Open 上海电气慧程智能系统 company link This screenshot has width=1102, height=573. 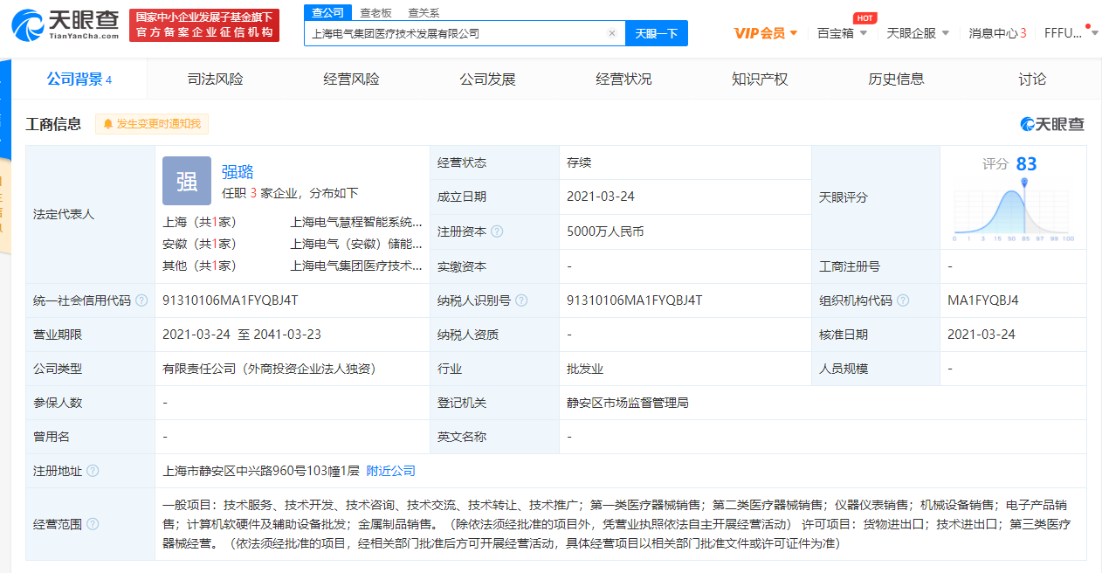pos(356,222)
